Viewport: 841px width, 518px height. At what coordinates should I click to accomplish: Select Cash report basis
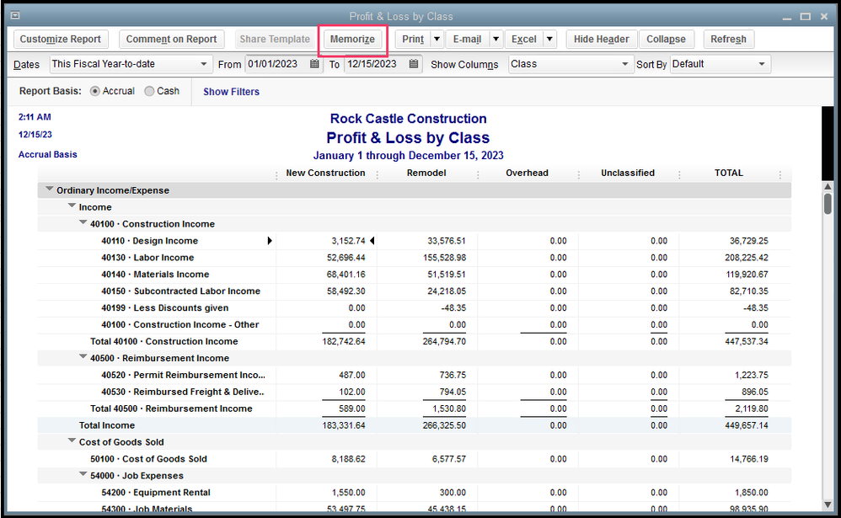149,91
